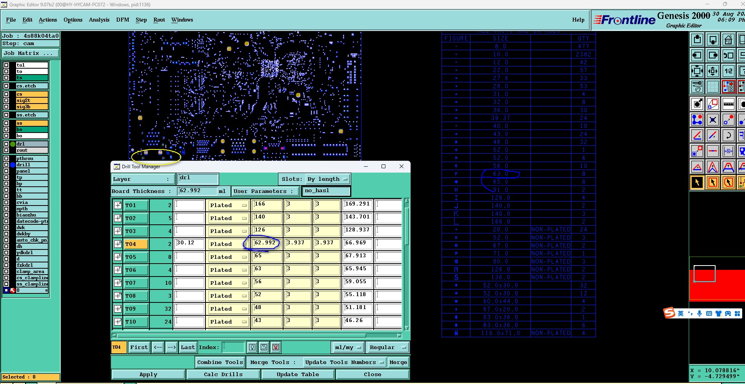745x384 pixels.
Task: Expand the T05 row plus button
Action: tap(118, 257)
